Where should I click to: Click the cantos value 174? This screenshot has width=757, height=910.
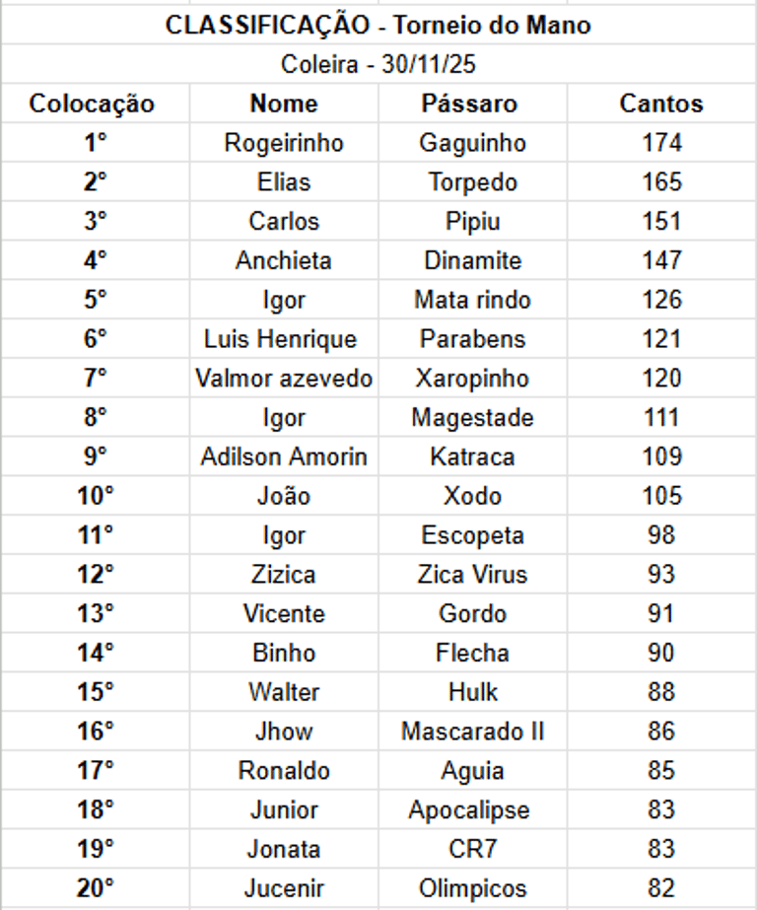pos(661,143)
